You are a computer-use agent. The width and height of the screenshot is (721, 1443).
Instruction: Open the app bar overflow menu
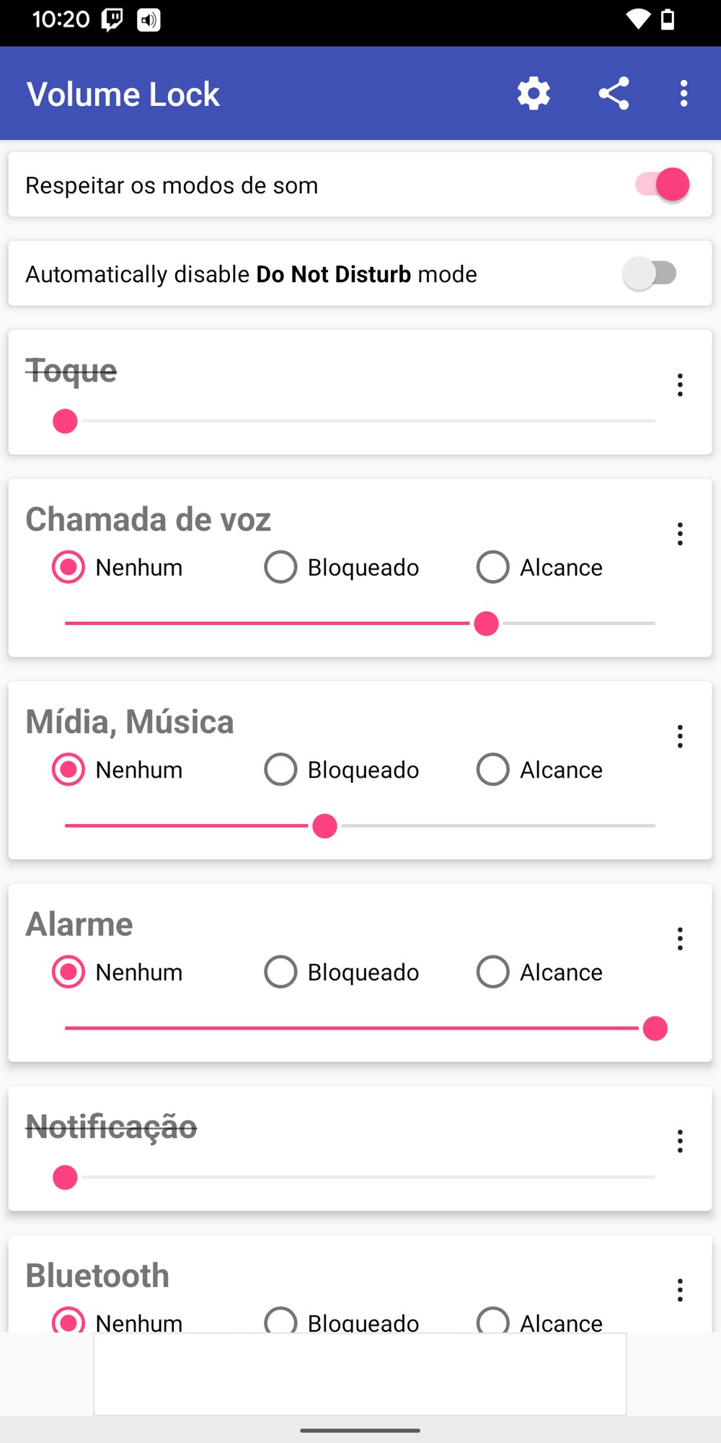[684, 94]
